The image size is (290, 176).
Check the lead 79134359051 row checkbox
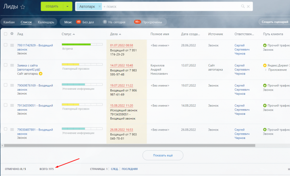6,105
